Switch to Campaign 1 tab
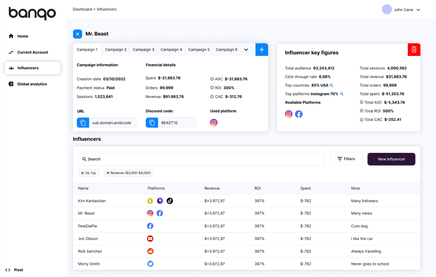 pyautogui.click(x=88, y=49)
